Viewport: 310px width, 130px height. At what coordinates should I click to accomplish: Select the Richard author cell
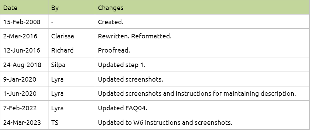click(72, 50)
